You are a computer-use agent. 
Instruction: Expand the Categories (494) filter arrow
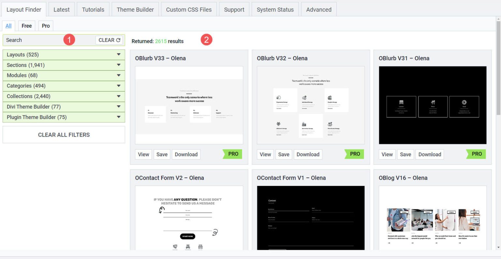pos(118,86)
